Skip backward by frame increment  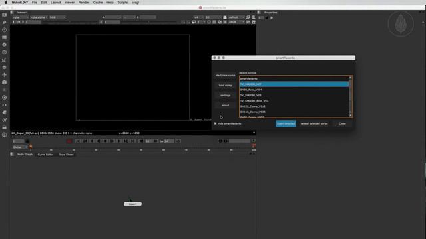tap(141, 141)
